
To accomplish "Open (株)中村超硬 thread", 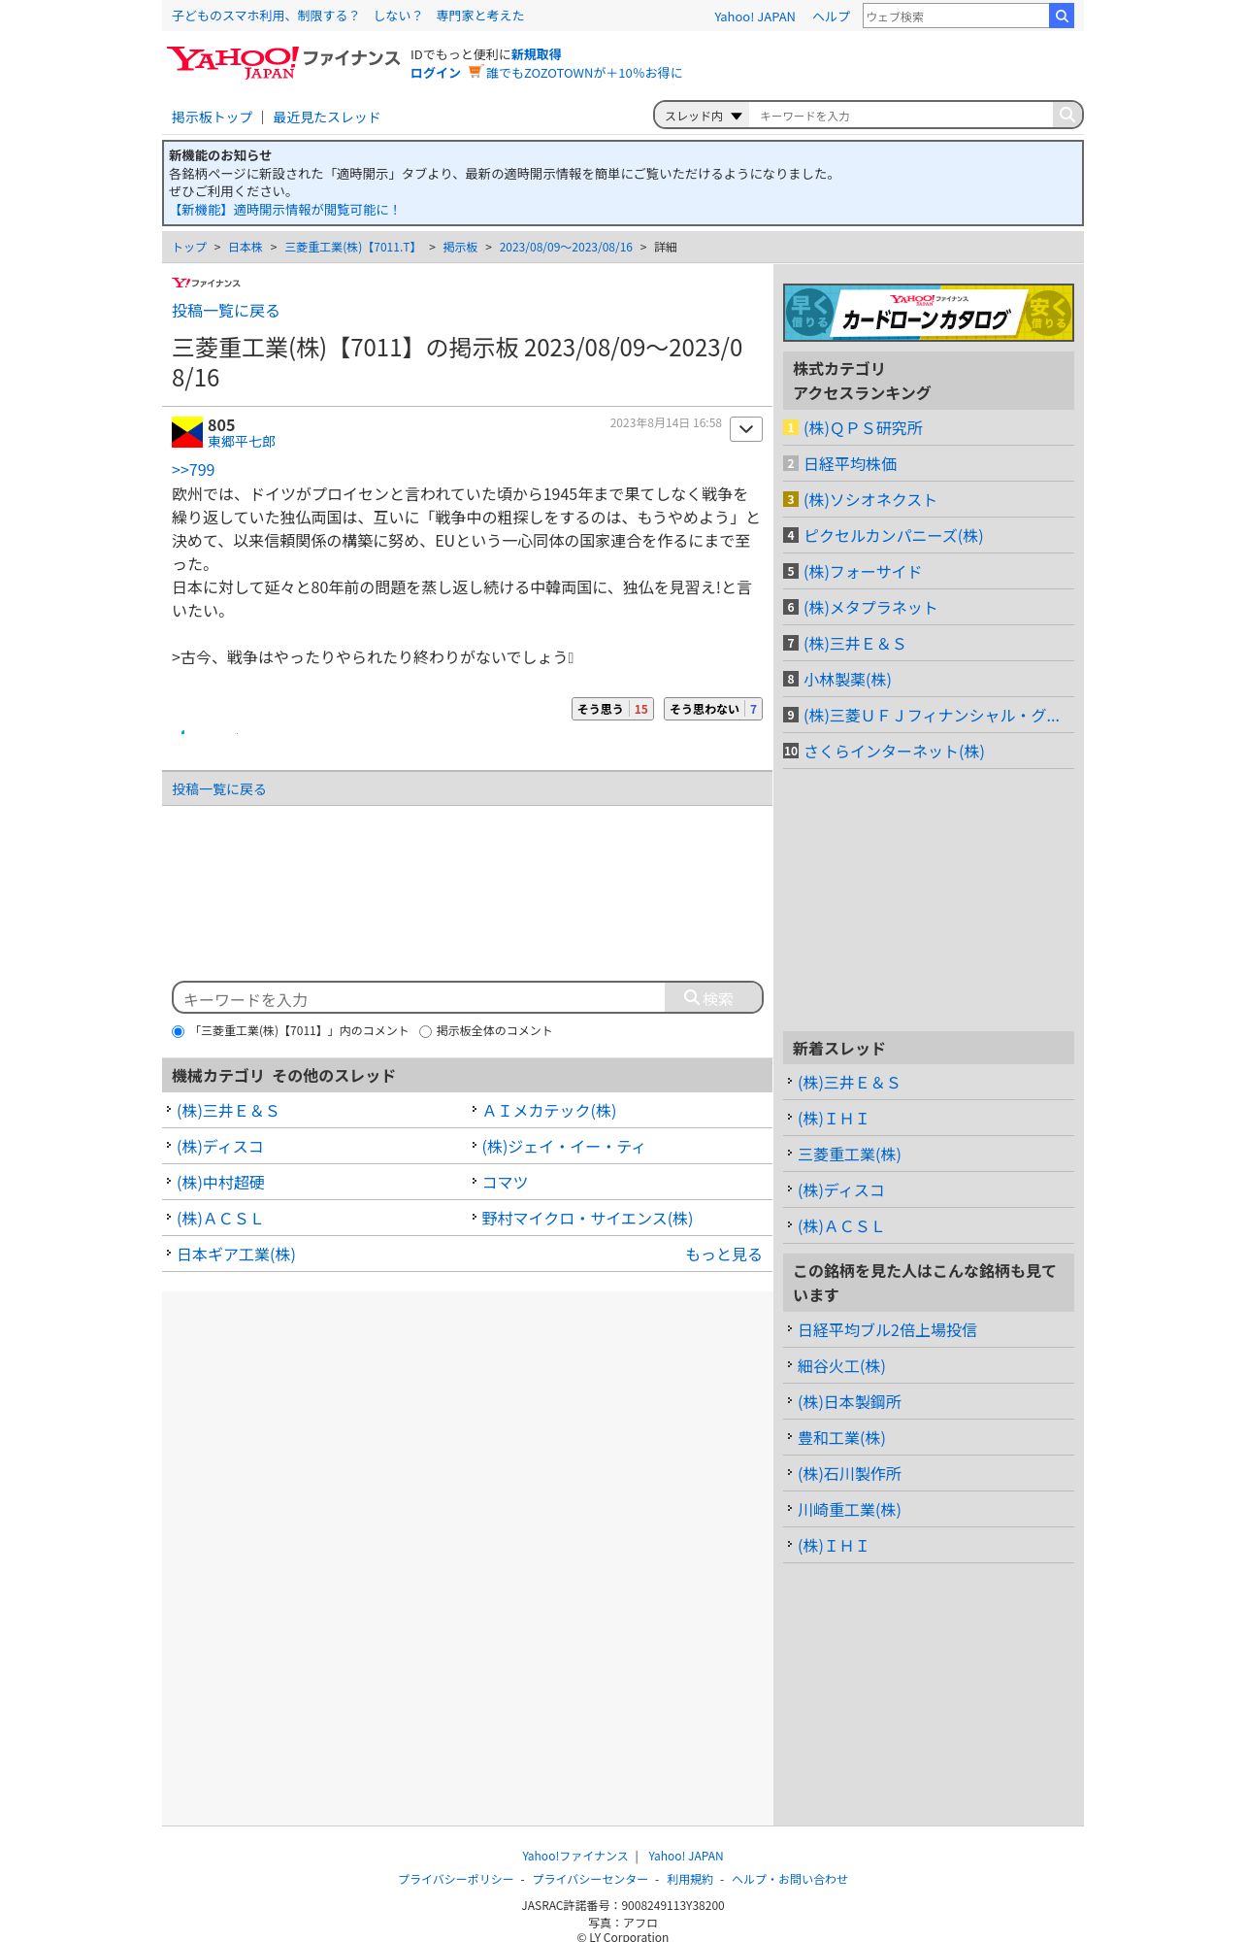I will click(x=220, y=1183).
